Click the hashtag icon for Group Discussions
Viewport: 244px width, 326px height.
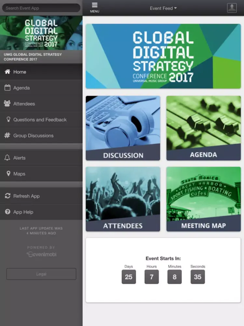coord(7,135)
